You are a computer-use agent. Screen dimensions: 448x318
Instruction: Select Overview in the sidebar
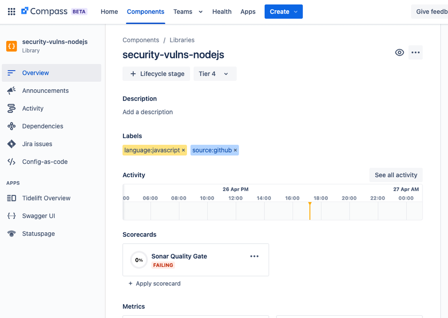pos(52,73)
